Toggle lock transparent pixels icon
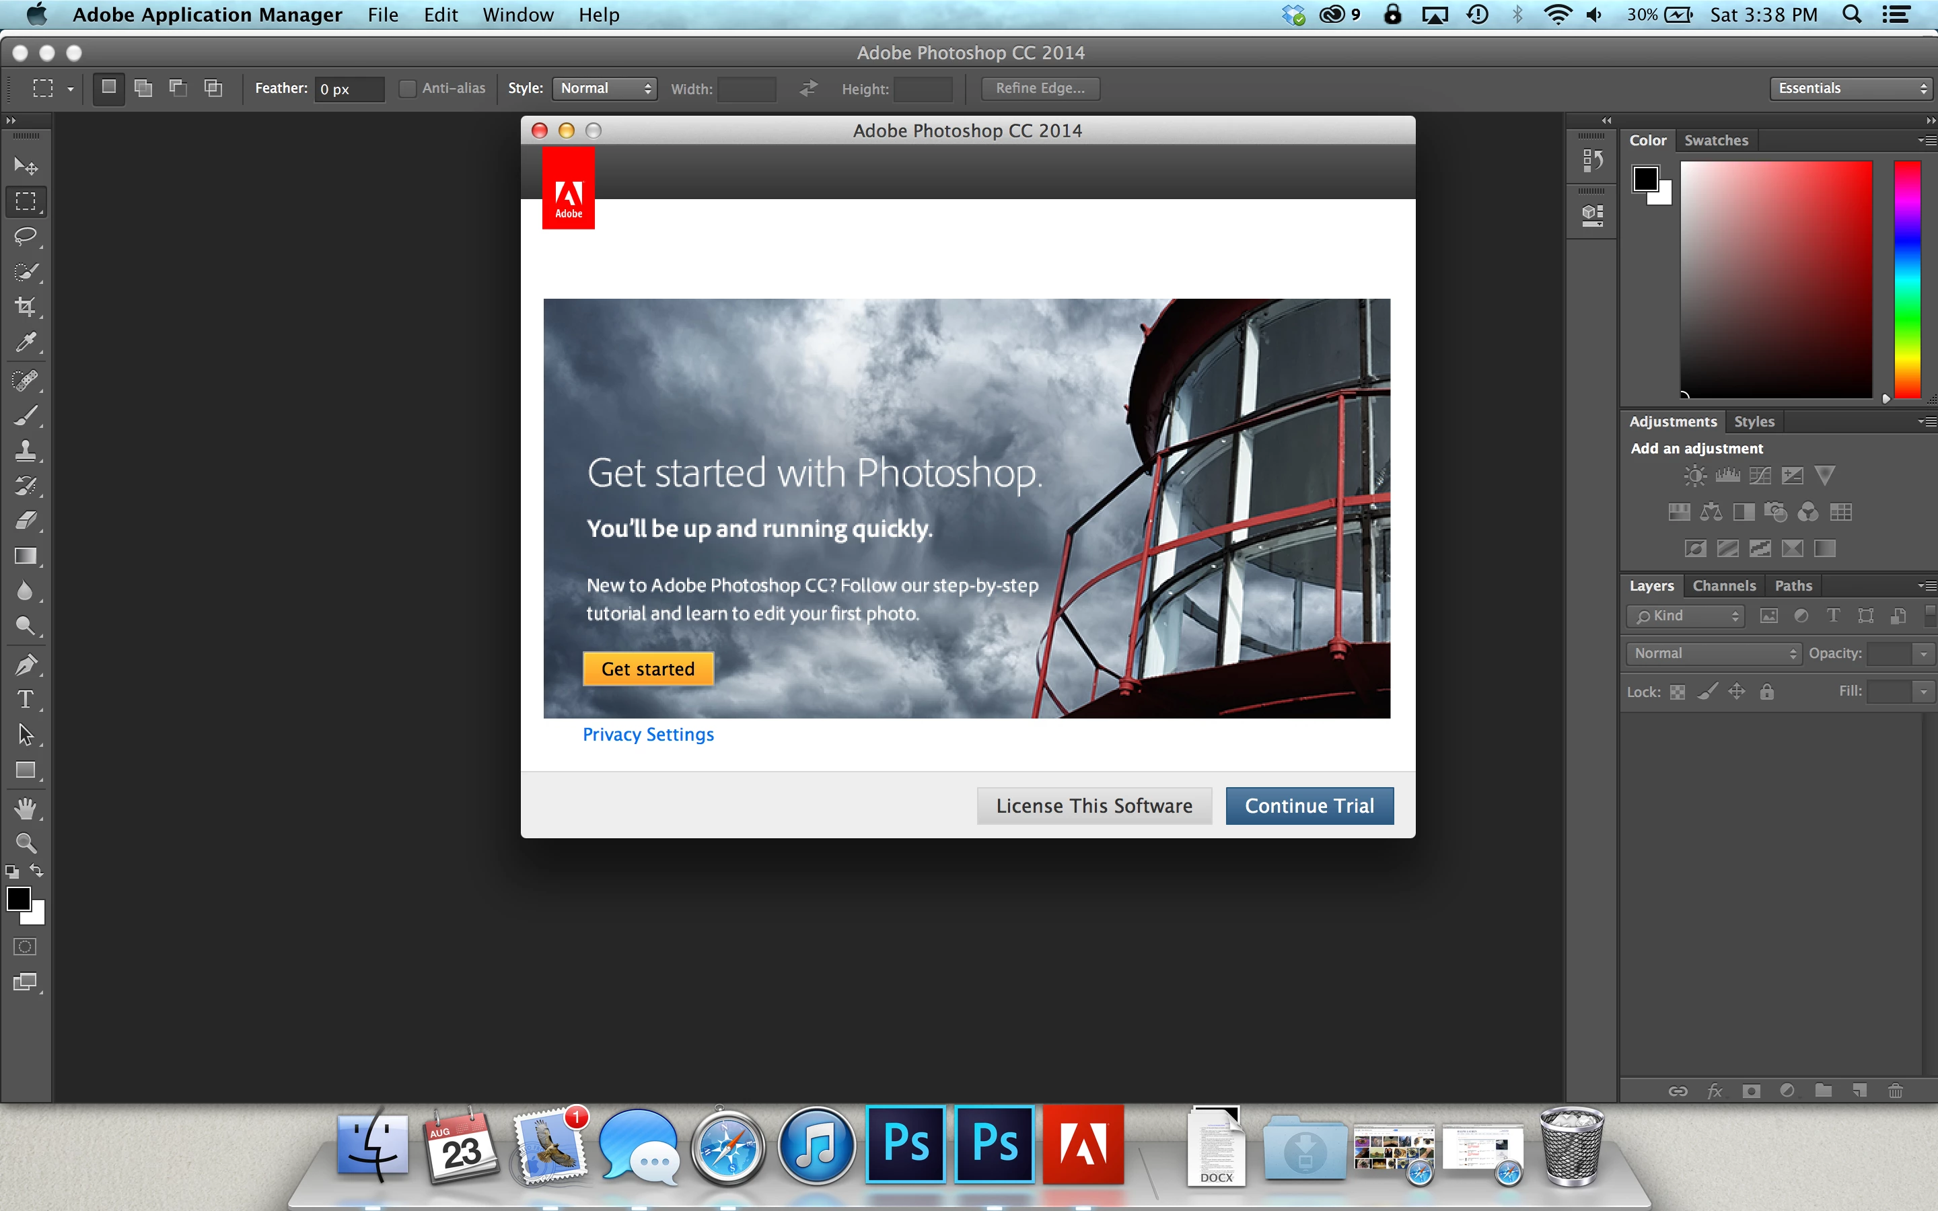The image size is (1938, 1211). pos(1678,692)
